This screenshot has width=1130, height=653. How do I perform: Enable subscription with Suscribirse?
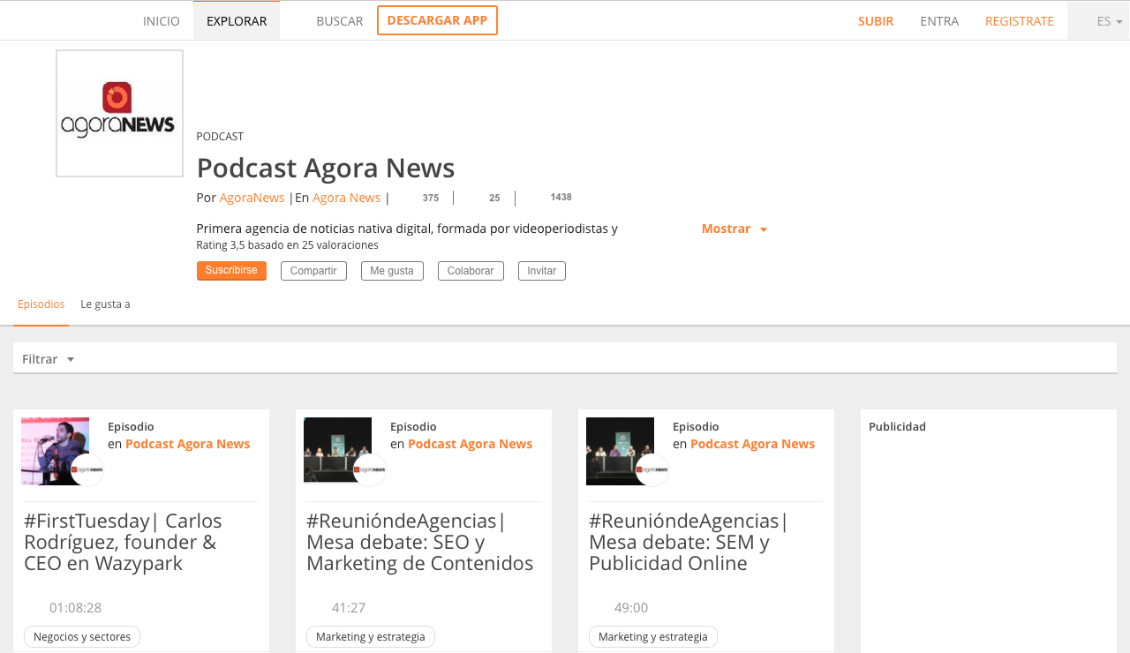coord(231,271)
